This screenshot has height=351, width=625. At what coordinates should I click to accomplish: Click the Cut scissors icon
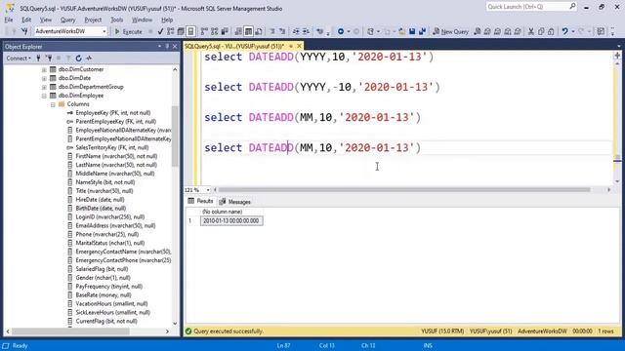(x=531, y=31)
